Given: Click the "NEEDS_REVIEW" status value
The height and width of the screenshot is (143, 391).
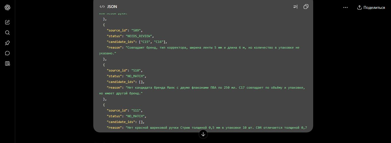Looking at the screenshot, I should pyautogui.click(x=139, y=36).
